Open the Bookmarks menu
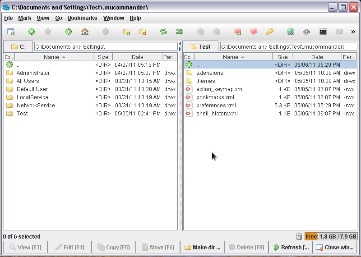The image size is (361, 257). click(x=82, y=18)
